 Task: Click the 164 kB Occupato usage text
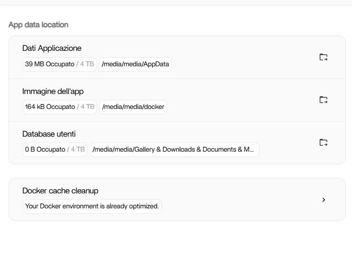click(x=50, y=107)
